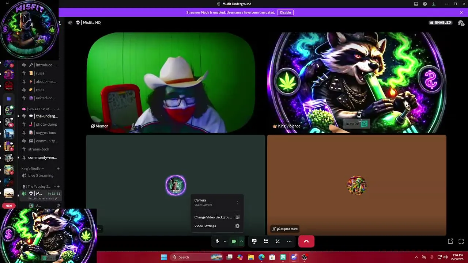Open Video Settings from the menu
Screen dimensions: 468x263
click(x=217, y=226)
